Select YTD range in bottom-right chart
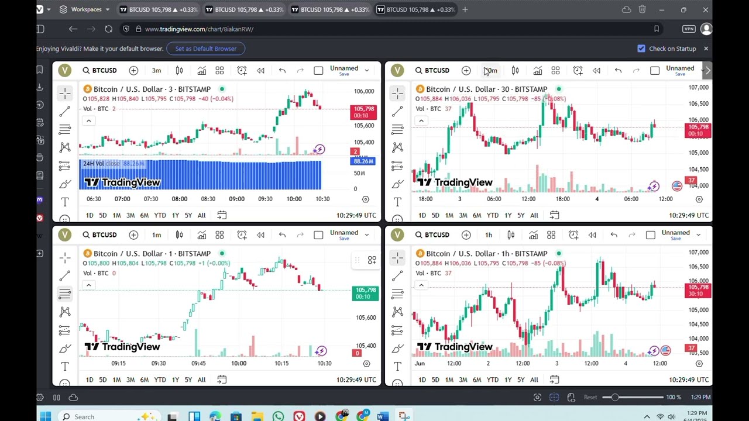749x421 pixels. [492, 379]
